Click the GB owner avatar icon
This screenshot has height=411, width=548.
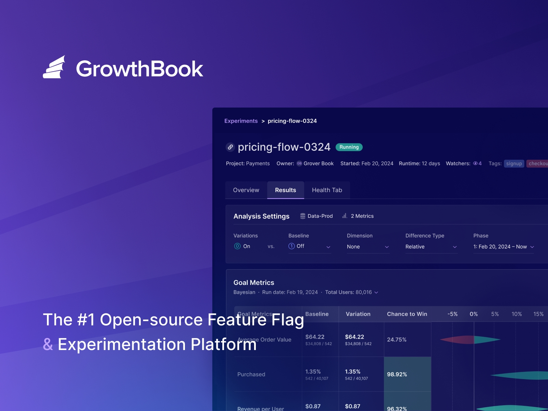299,163
